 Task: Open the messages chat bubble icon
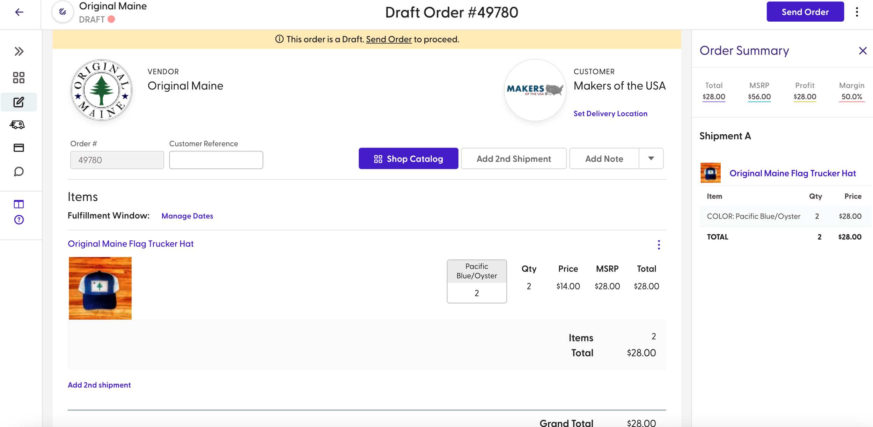point(19,172)
